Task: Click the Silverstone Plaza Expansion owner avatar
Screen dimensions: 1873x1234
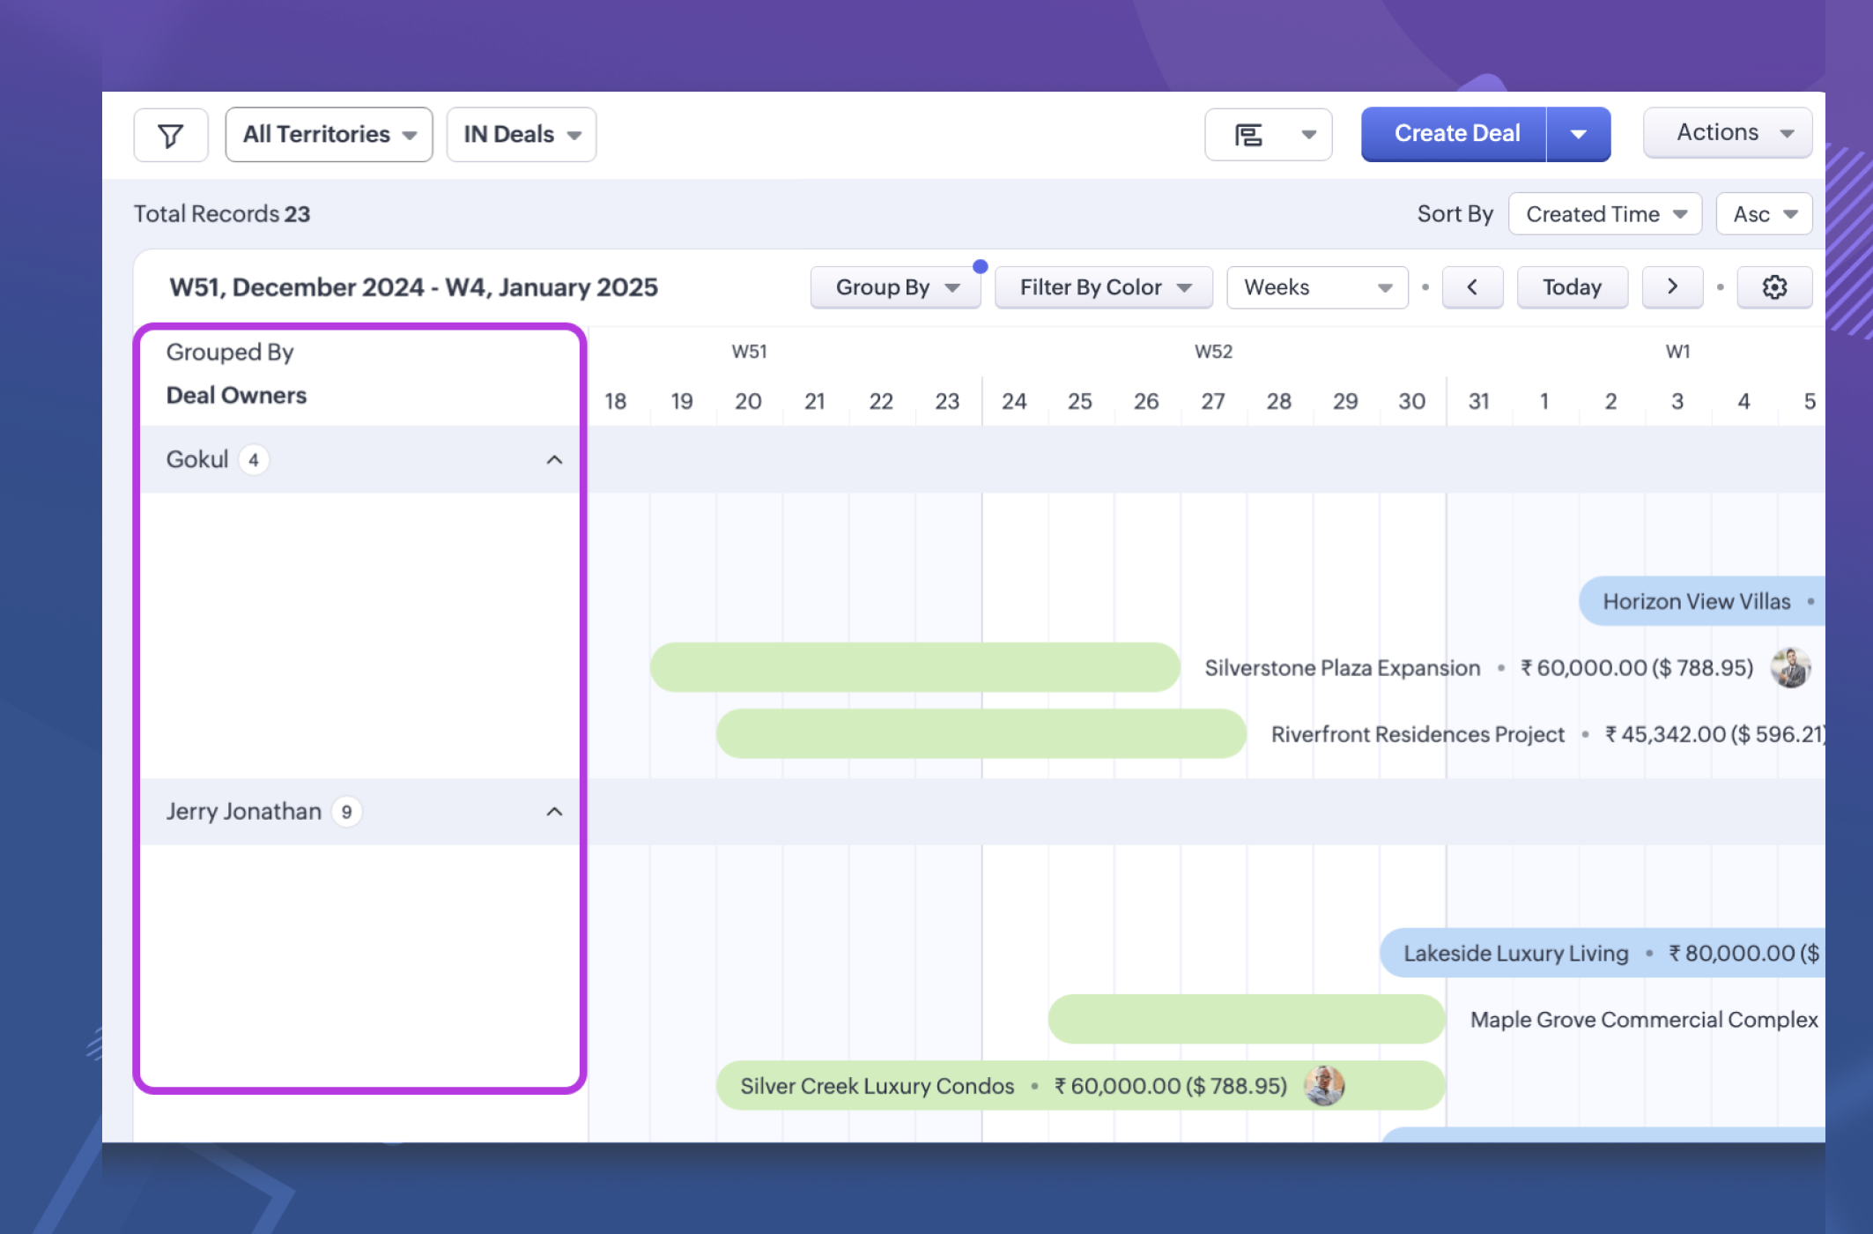Action: click(x=1790, y=668)
